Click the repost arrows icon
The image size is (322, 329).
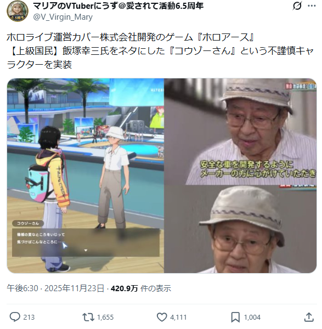click(88, 317)
